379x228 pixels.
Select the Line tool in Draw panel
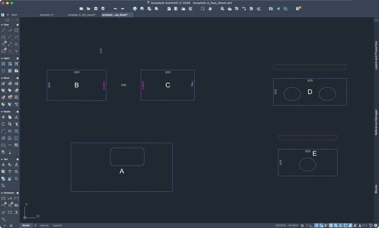(x=3, y=30)
